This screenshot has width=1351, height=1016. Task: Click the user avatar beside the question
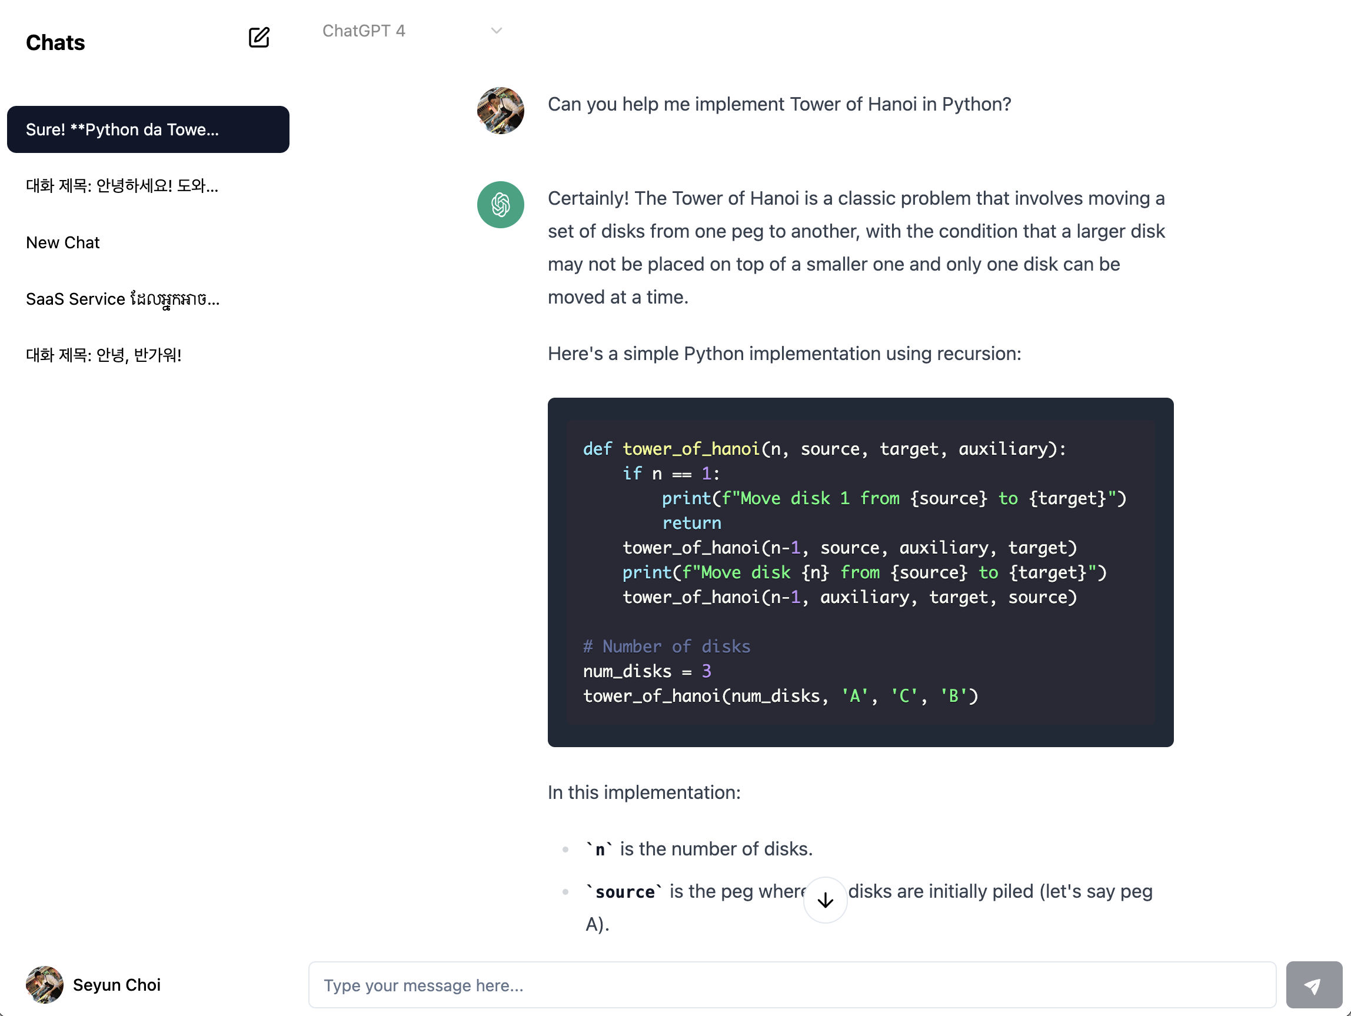[500, 111]
